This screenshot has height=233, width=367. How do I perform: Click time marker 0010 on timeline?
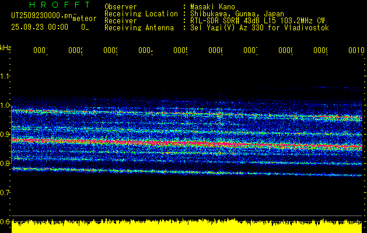(x=356, y=50)
